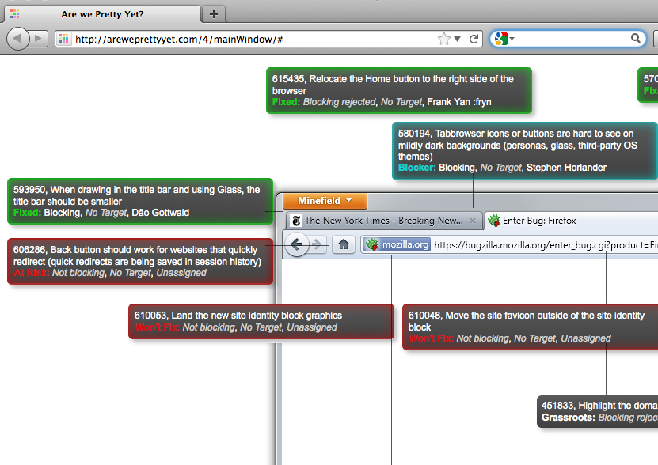The height and width of the screenshot is (465, 658).
Task: Close the New York Times tab
Action: 473,221
